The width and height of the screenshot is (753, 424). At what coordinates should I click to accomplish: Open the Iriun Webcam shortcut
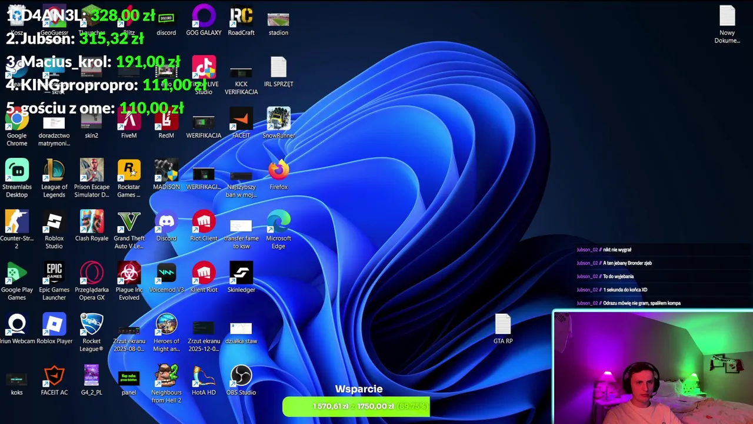(x=17, y=329)
